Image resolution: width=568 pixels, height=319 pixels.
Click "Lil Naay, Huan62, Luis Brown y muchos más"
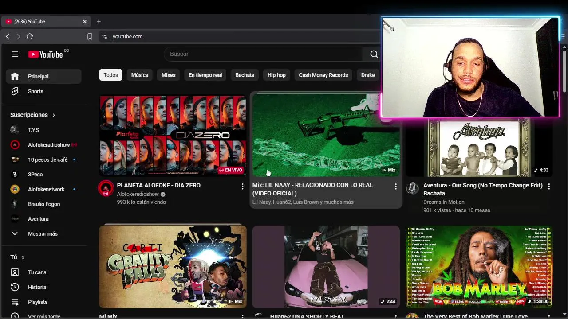pyautogui.click(x=303, y=202)
